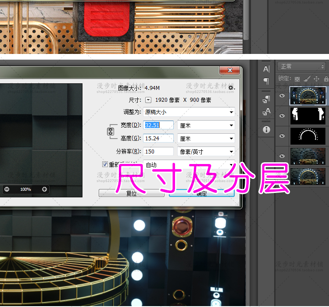Open the Character Styles panel icon
The image size is (329, 307).
tap(266, 112)
